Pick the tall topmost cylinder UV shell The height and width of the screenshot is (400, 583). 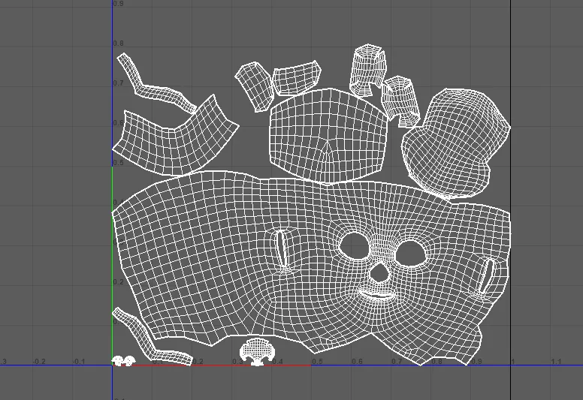(x=368, y=70)
